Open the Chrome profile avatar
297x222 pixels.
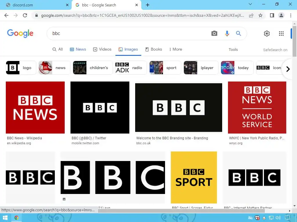[281, 15]
